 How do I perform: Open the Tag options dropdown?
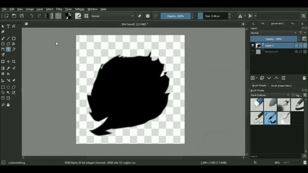[x=296, y=95]
